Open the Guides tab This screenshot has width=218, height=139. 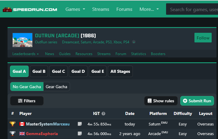[65, 54]
